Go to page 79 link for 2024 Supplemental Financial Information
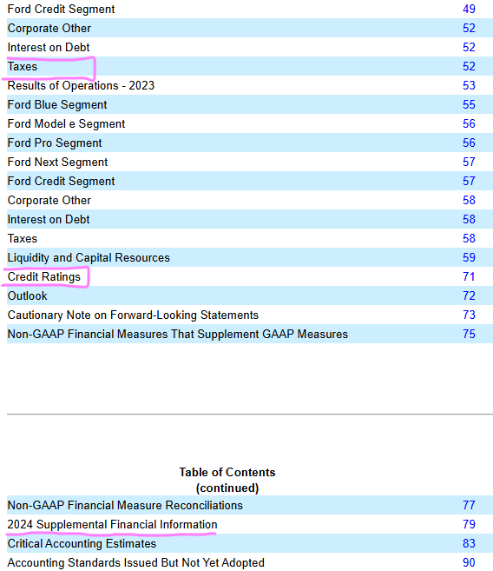This screenshot has height=571, width=493. (x=469, y=524)
